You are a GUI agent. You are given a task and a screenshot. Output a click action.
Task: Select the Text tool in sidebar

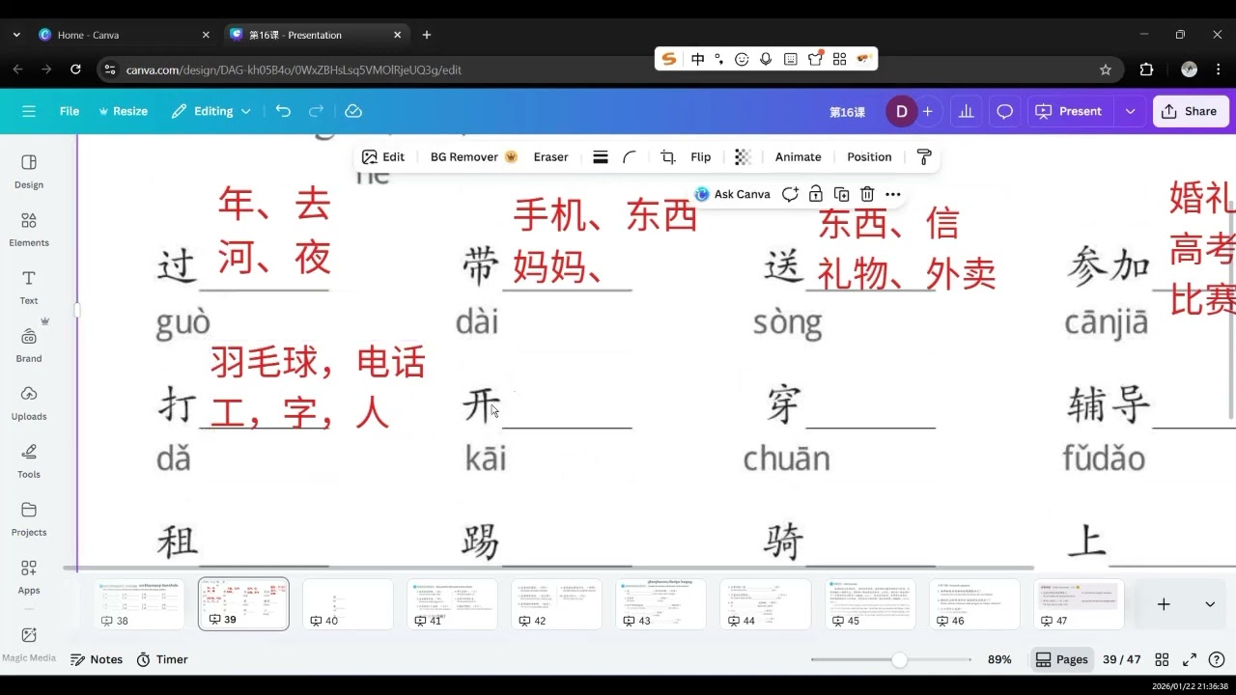click(x=29, y=287)
